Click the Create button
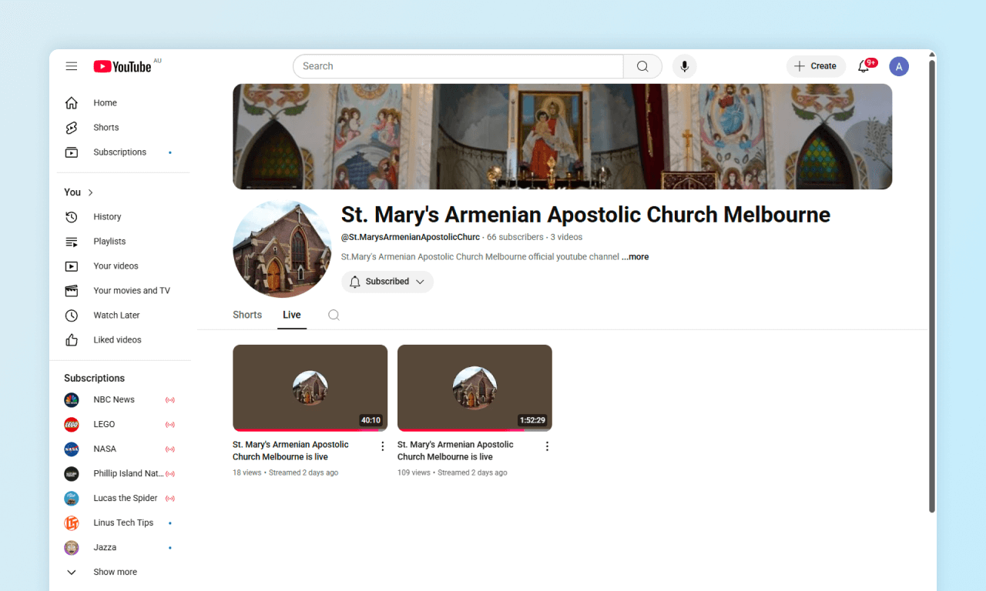 816,66
